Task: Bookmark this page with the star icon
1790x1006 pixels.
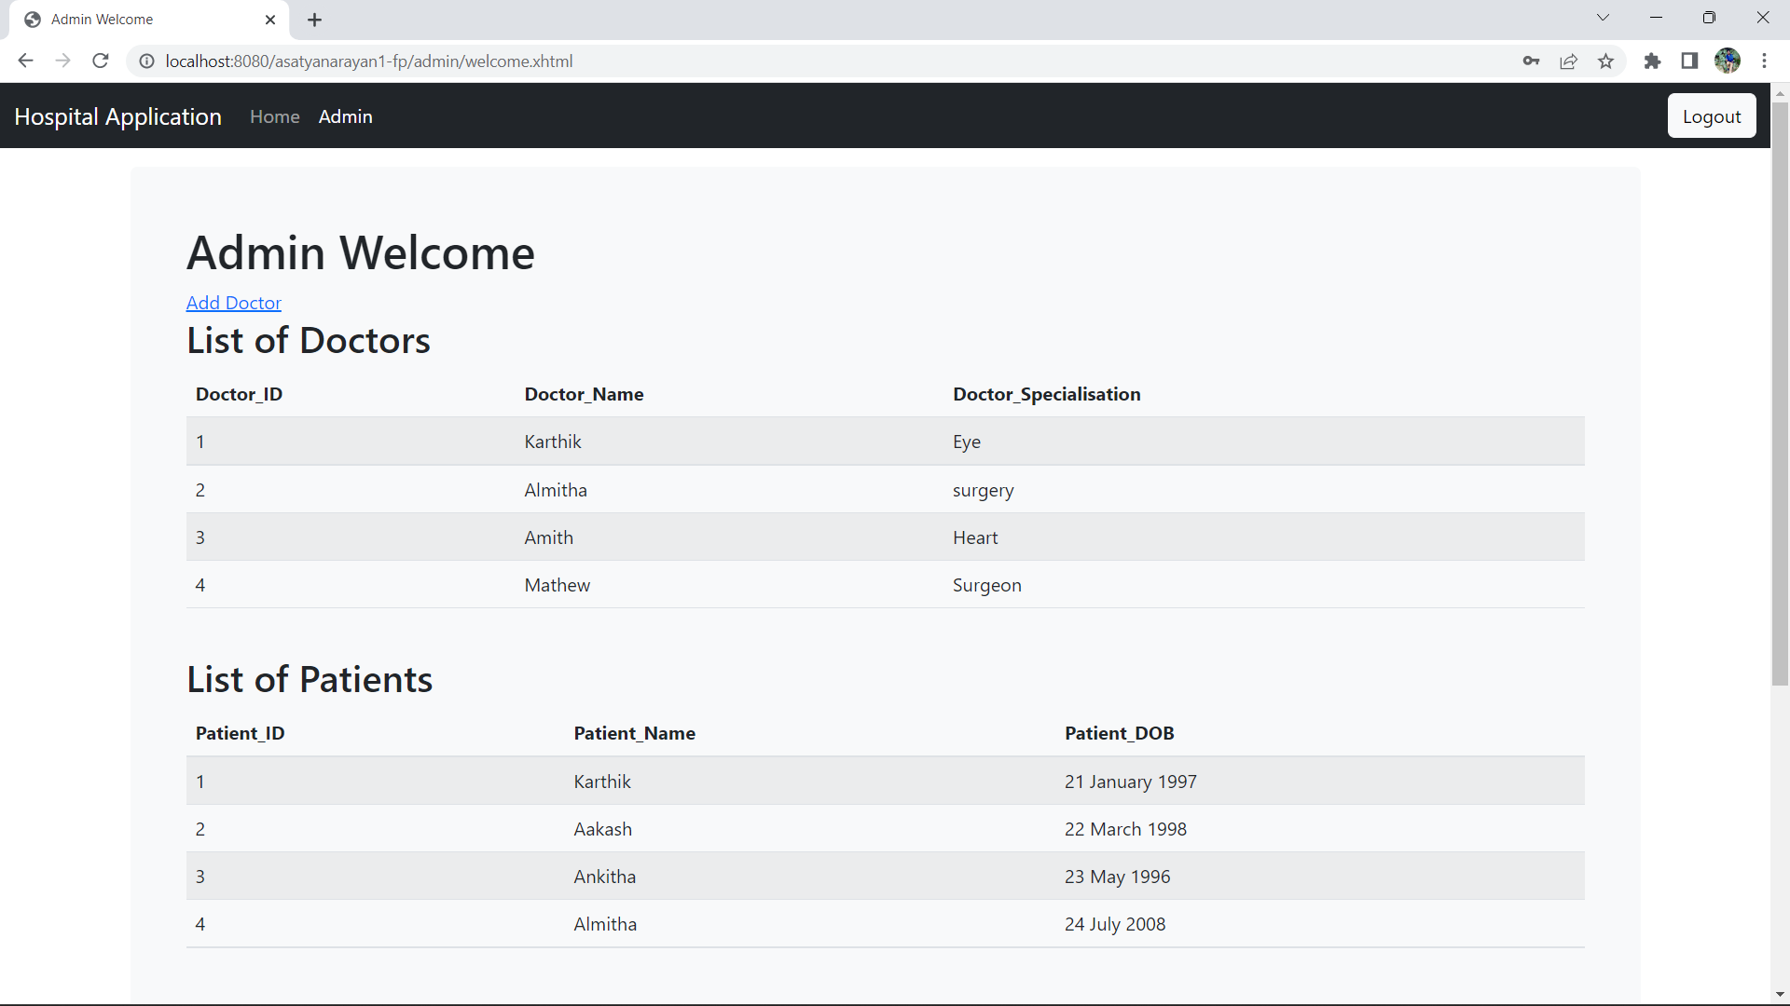Action: 1606,61
